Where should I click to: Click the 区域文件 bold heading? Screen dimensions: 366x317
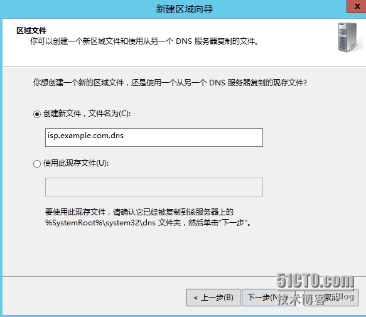click(31, 31)
